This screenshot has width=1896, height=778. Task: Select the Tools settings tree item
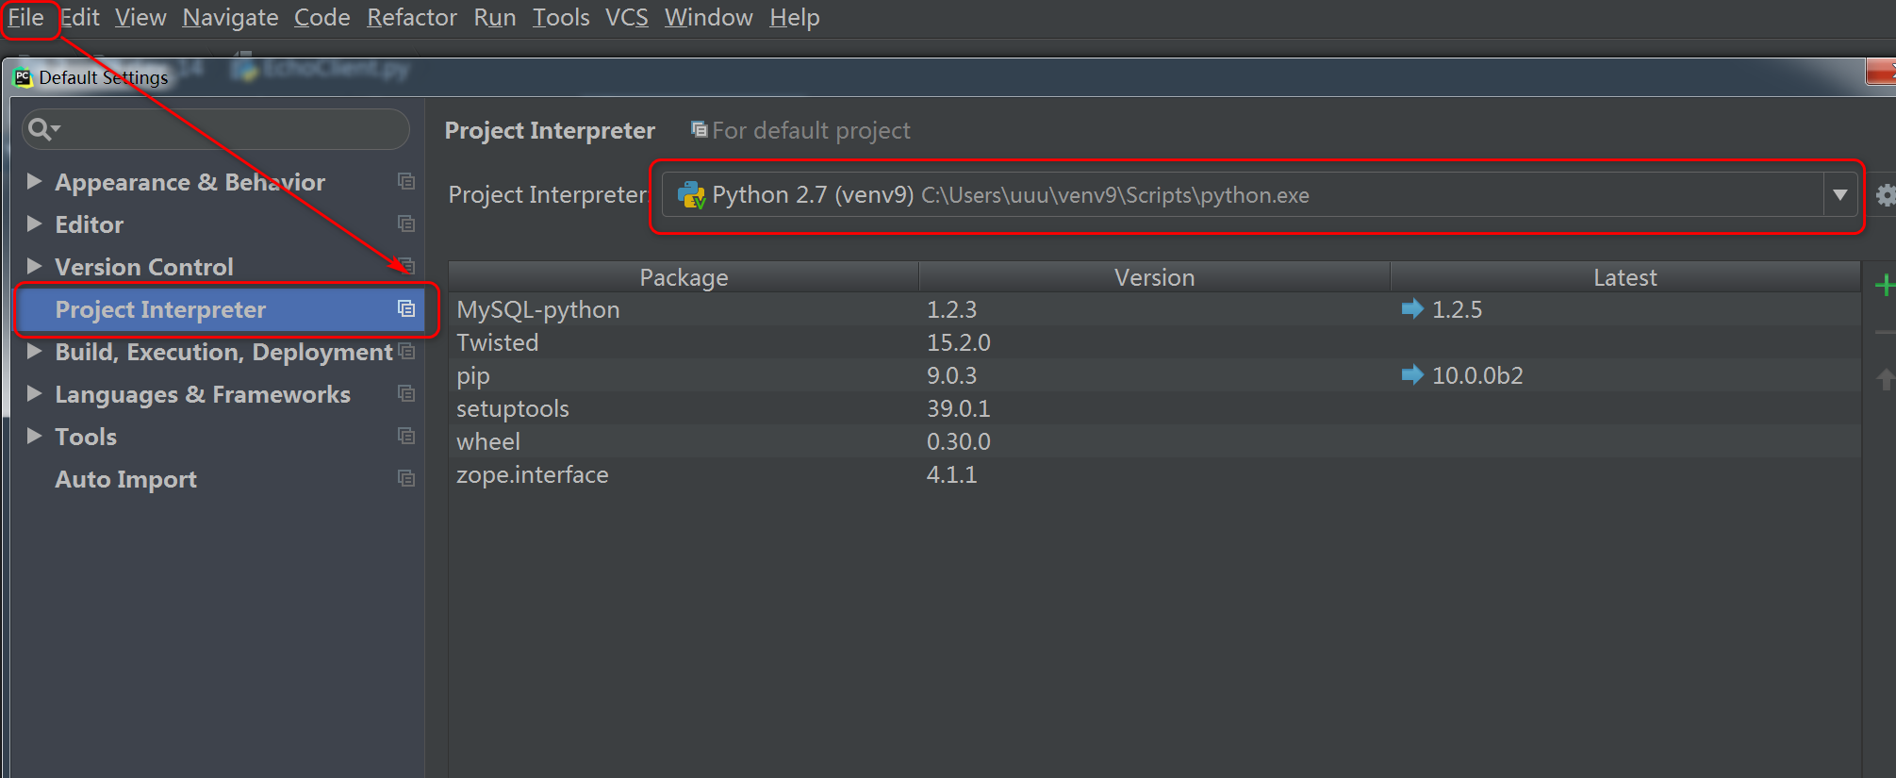(x=86, y=437)
